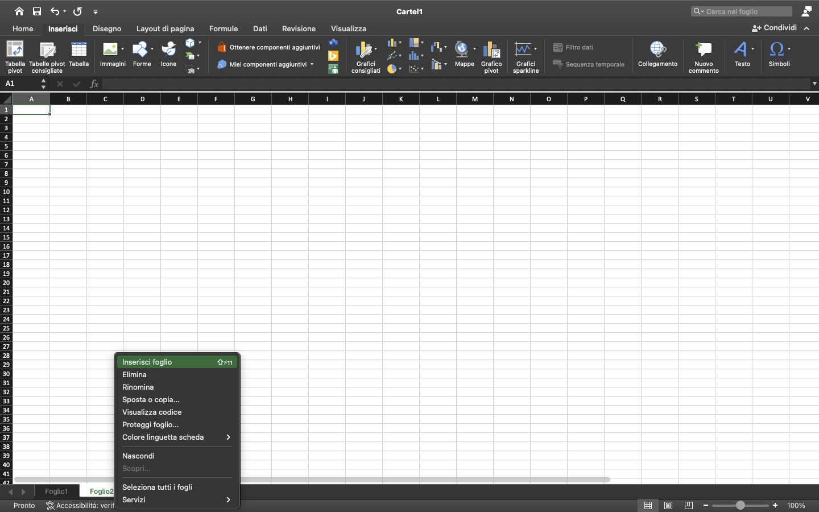Adjust the zoom slider
This screenshot has width=819, height=512.
click(x=741, y=505)
